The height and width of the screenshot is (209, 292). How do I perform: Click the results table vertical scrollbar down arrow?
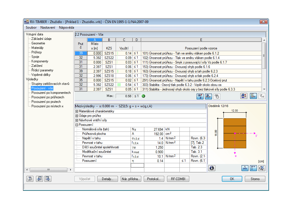tap(264, 89)
